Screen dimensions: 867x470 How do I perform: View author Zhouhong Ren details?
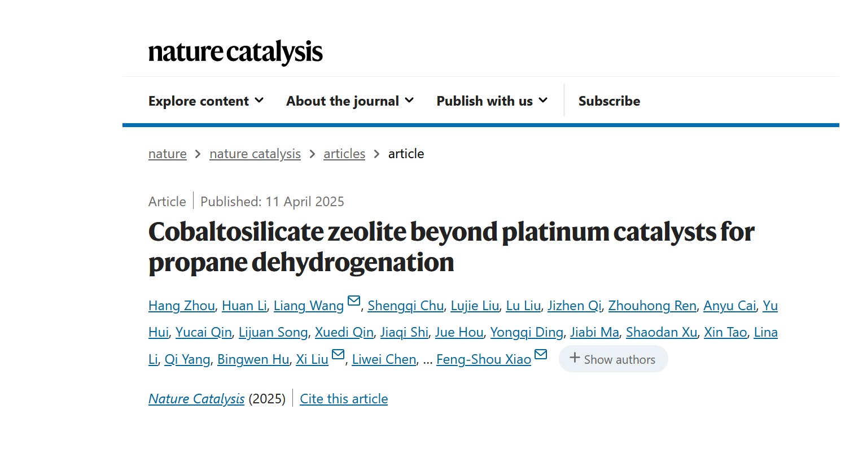click(653, 306)
